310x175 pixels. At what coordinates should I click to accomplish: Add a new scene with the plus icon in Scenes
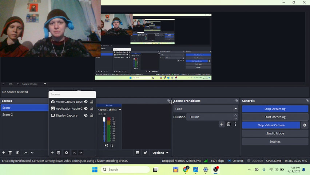pos(4,153)
